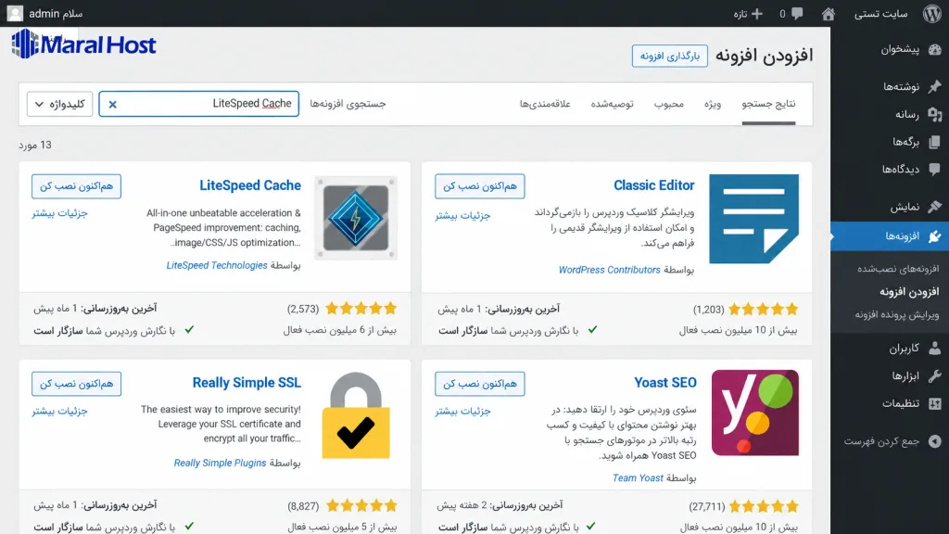Click the افزونه‌ها plugin icon
Viewport: 949px width, 534px height.
coord(934,236)
